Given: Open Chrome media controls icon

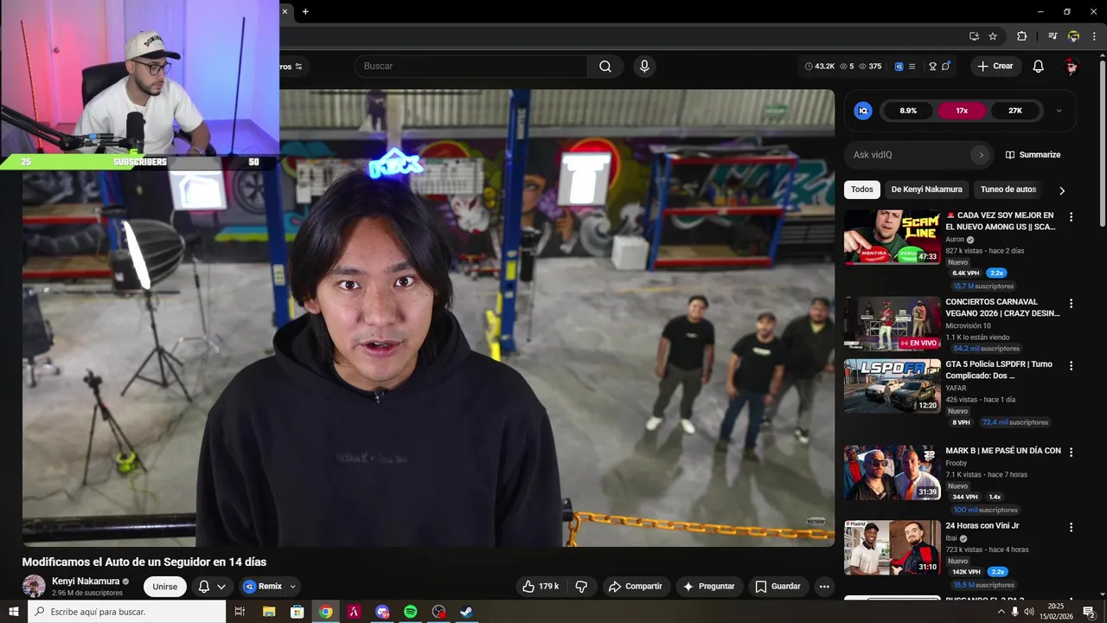Looking at the screenshot, I should 1053,36.
